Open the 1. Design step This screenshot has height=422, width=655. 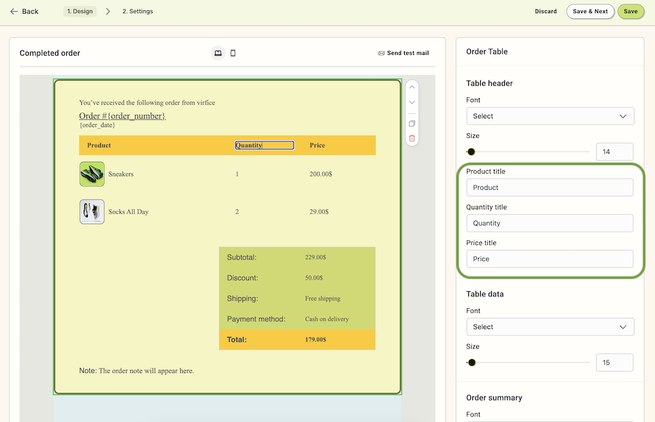coord(80,11)
